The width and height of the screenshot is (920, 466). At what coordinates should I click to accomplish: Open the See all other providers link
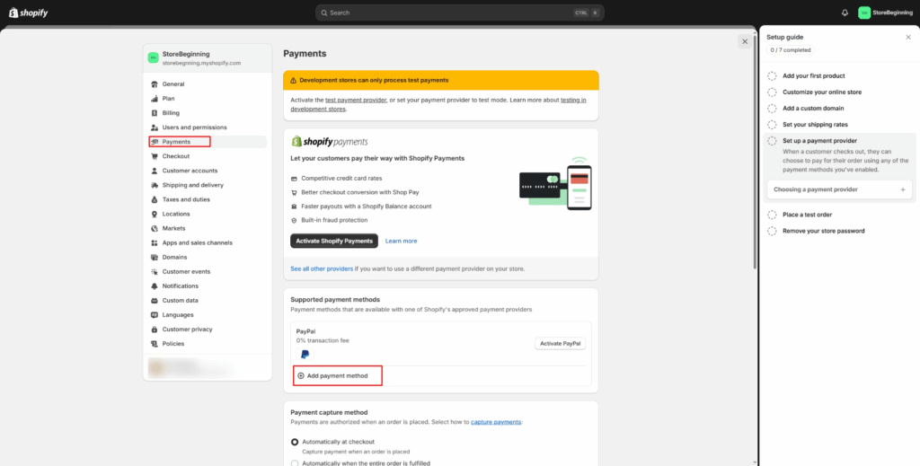pyautogui.click(x=322, y=268)
